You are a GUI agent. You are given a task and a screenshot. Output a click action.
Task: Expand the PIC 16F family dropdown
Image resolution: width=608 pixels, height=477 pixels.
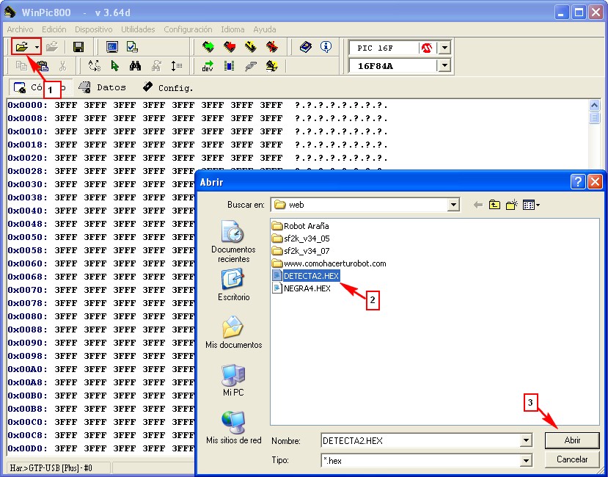[444, 48]
